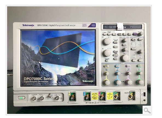Click the magnifier zoom icon on the photo
Viewport: 162px width, 118px height.
click(x=147, y=110)
